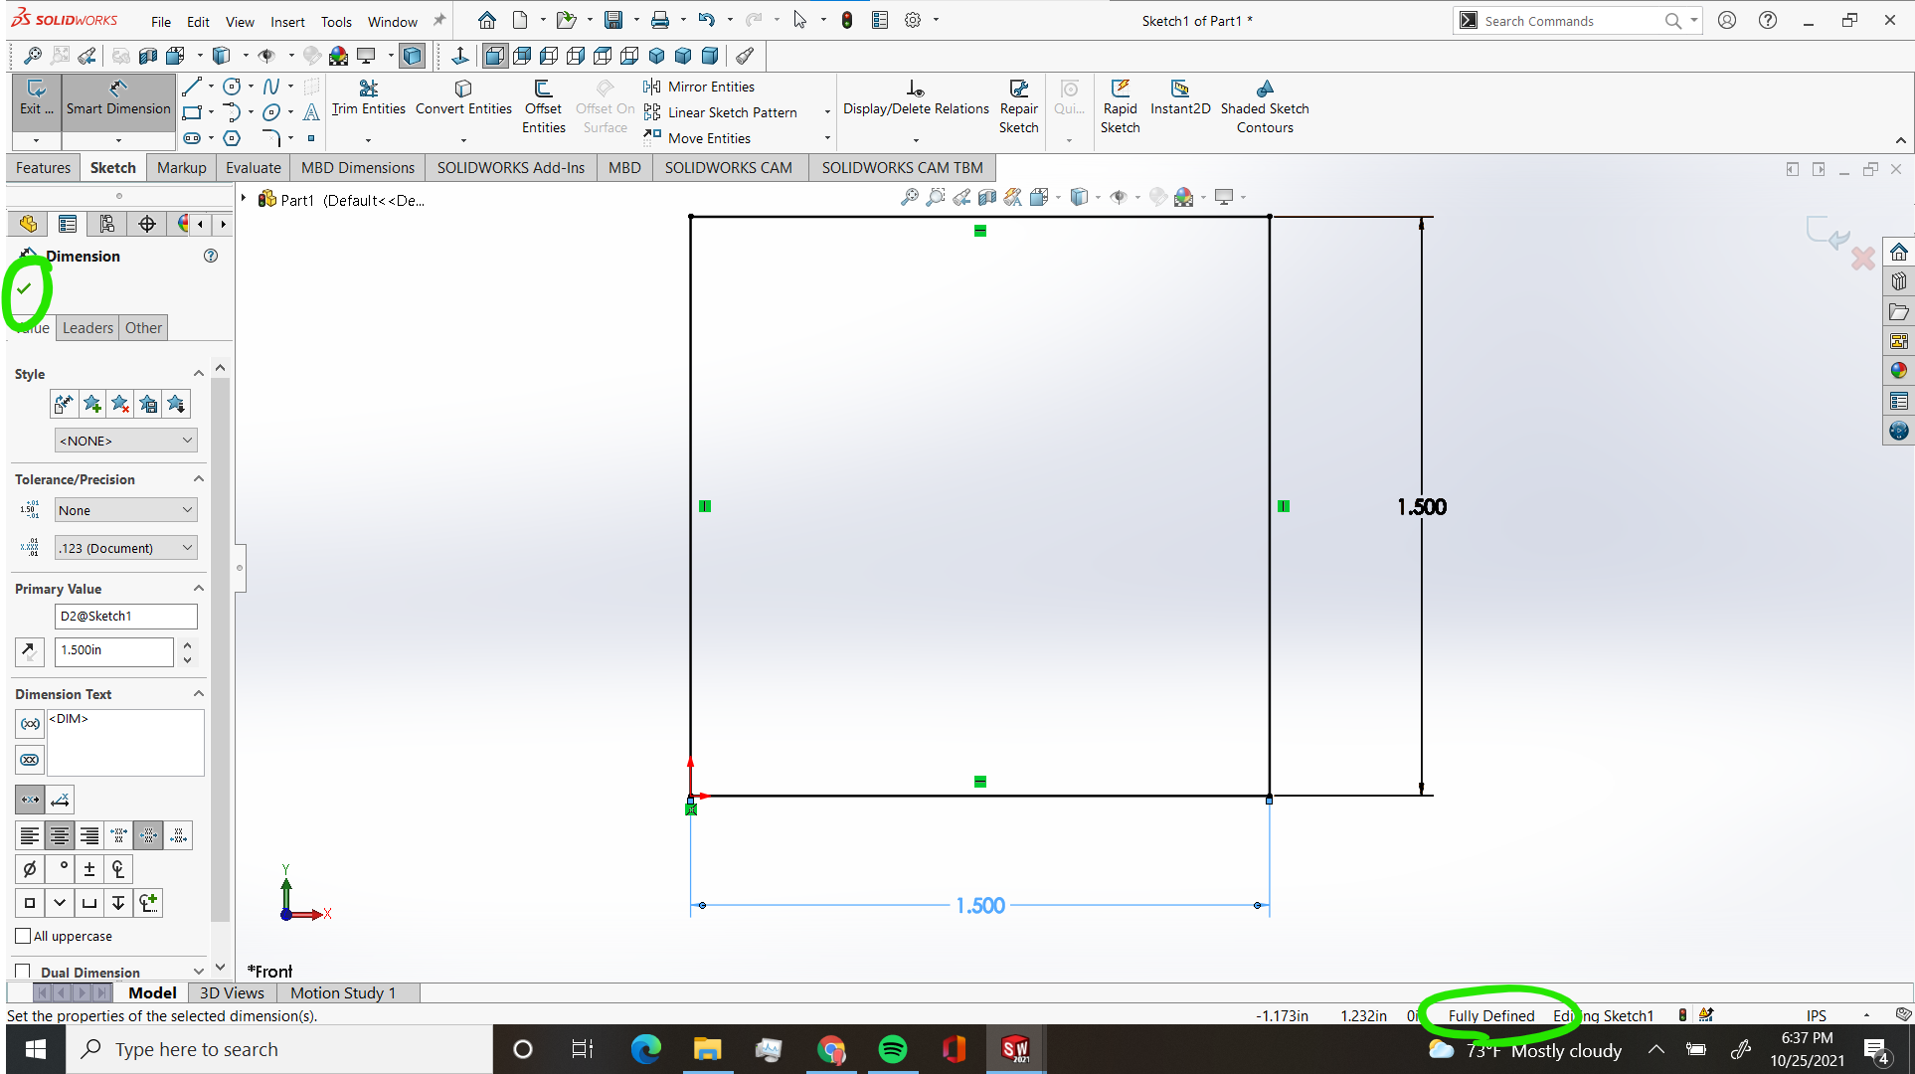Select the Circle sketch tool
This screenshot has width=1915, height=1074.
coord(231,86)
